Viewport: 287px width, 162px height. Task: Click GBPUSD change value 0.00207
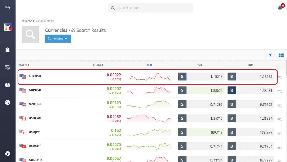pos(114,89)
